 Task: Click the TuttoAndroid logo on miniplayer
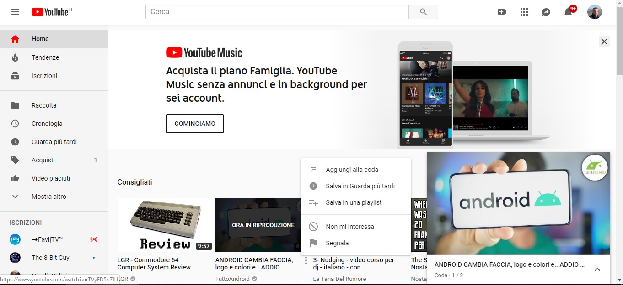(x=595, y=168)
